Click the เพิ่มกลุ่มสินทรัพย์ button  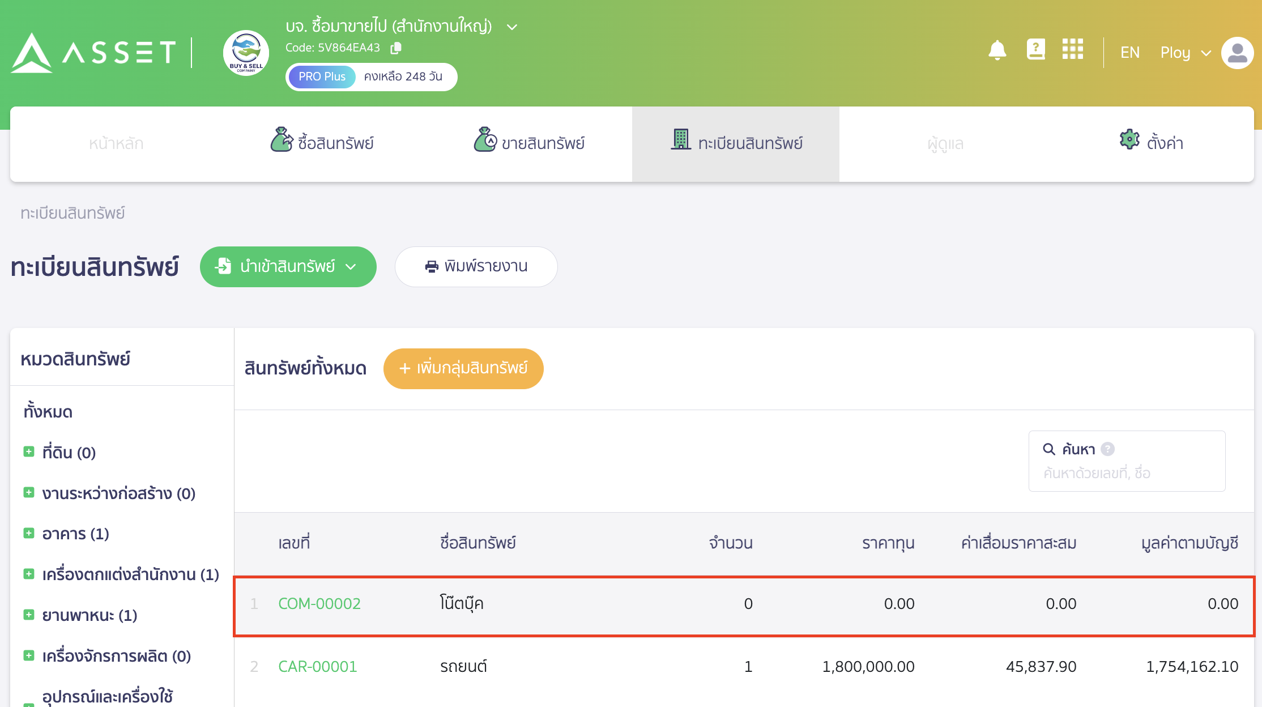coord(463,369)
